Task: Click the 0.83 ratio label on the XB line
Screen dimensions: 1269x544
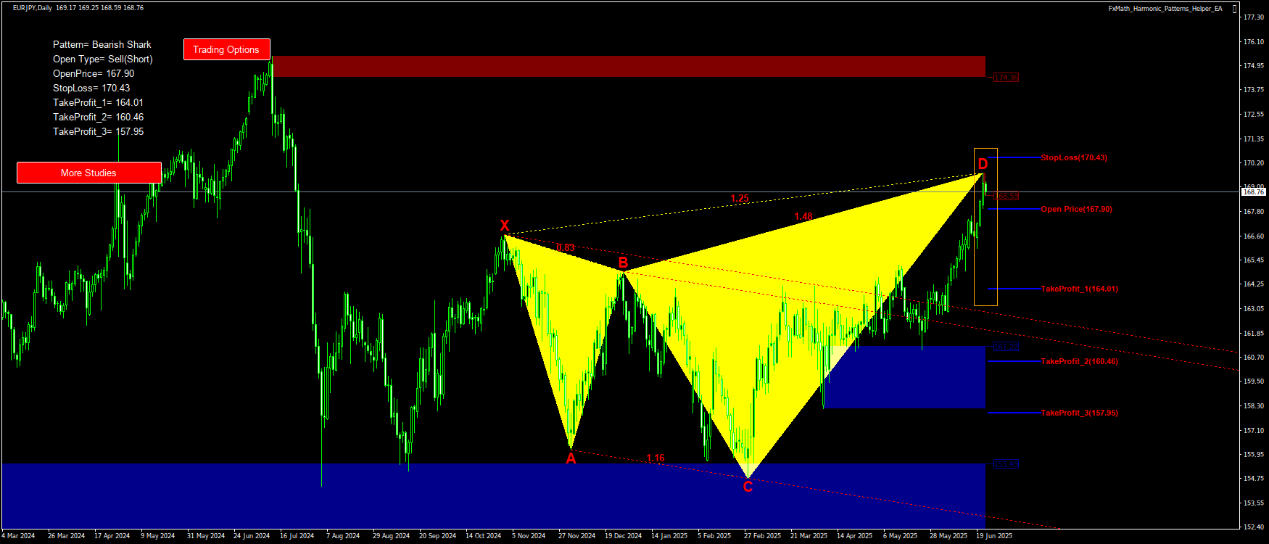Action: [x=565, y=247]
